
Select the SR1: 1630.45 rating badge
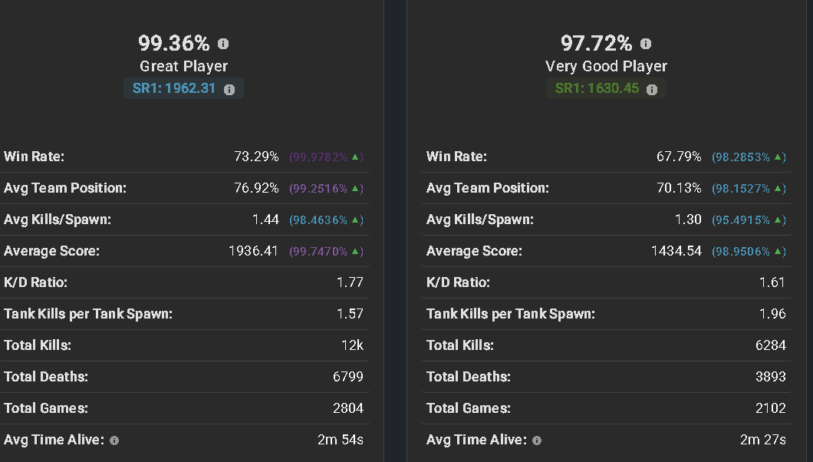click(597, 88)
